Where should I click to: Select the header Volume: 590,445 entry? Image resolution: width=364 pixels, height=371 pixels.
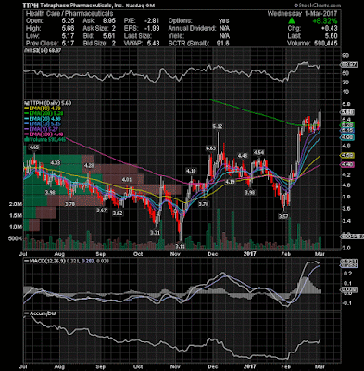pyautogui.click(x=312, y=44)
